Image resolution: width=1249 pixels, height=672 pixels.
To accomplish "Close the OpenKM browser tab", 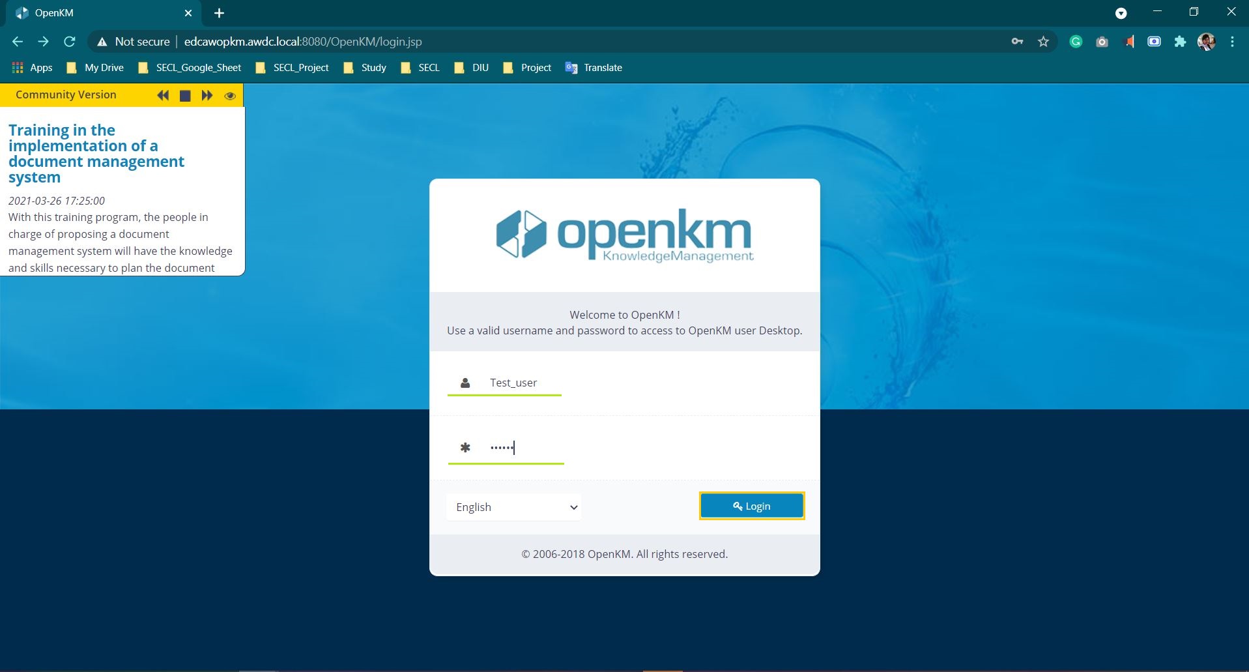I will [x=188, y=13].
